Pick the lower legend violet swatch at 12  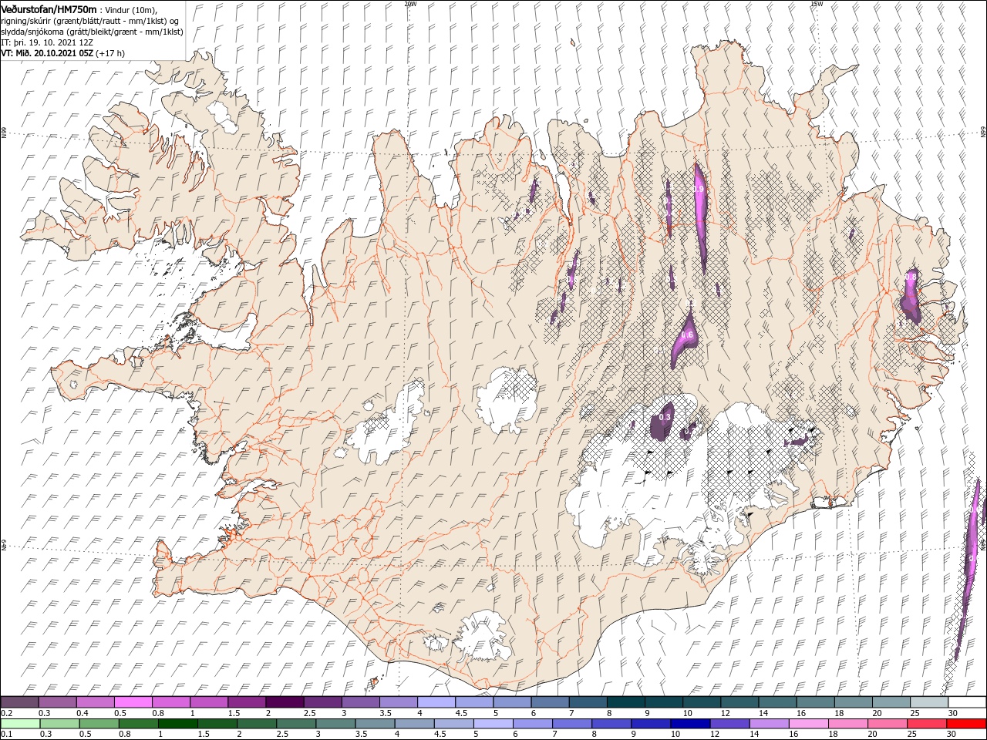point(729,724)
